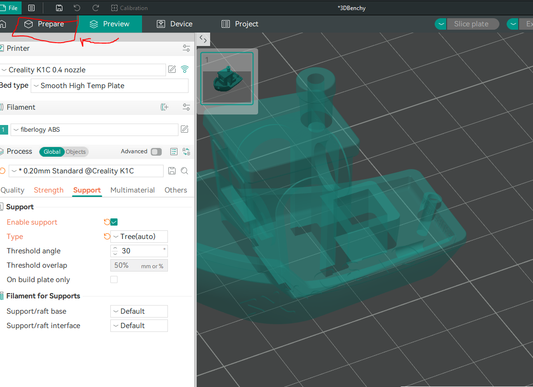The width and height of the screenshot is (533, 387).
Task: Check the On build plate only box
Action: pos(114,279)
